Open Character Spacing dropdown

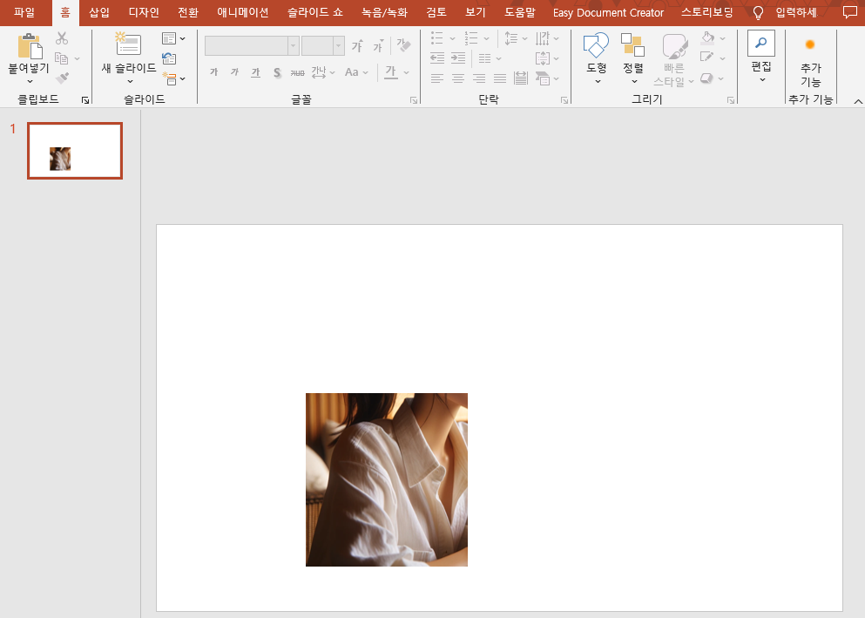(x=323, y=72)
